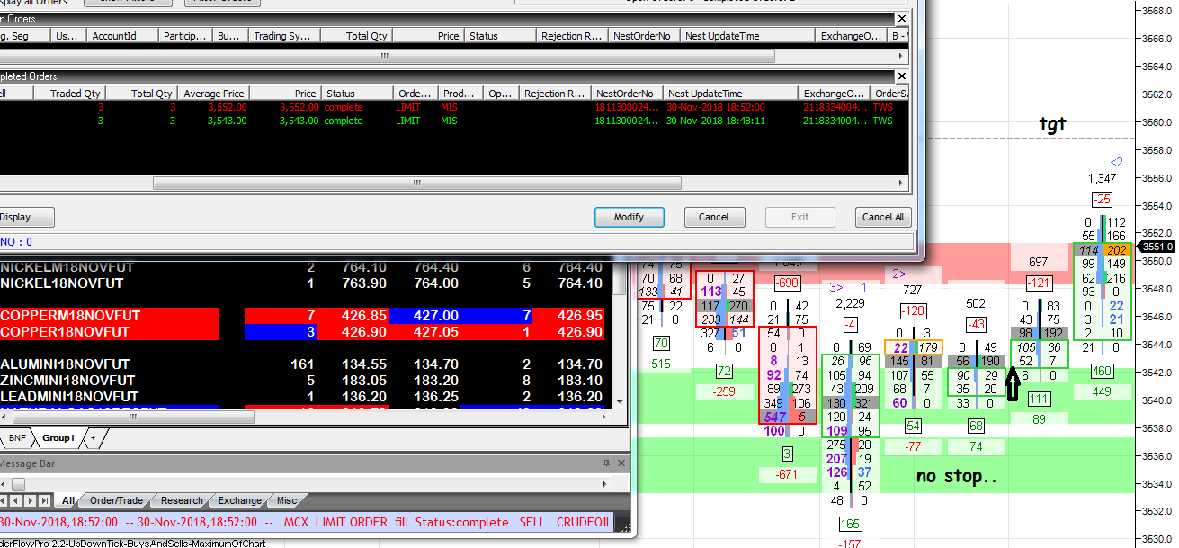
Task: Click Trading Sy... header in Open Orders
Action: click(282, 36)
